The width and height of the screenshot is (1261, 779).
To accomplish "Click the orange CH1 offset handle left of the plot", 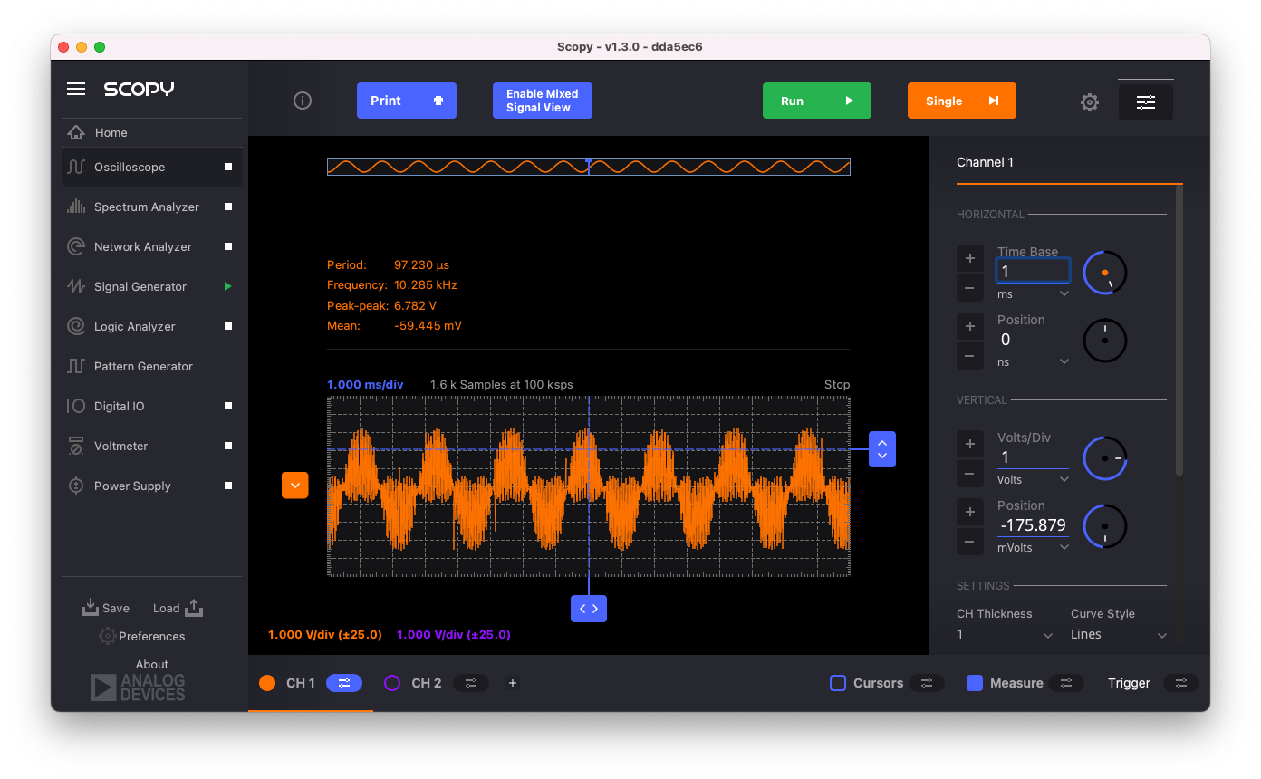I will 295,486.
